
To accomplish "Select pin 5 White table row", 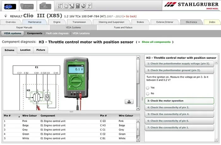I will tap(70, 138).
